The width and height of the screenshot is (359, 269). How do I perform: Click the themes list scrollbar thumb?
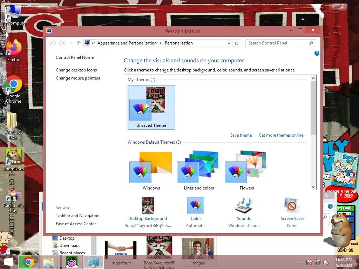pyautogui.click(x=313, y=108)
